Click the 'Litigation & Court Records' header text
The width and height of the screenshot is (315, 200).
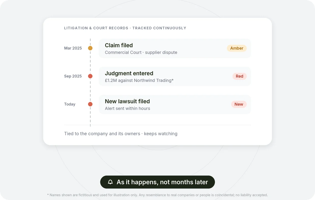96,28
